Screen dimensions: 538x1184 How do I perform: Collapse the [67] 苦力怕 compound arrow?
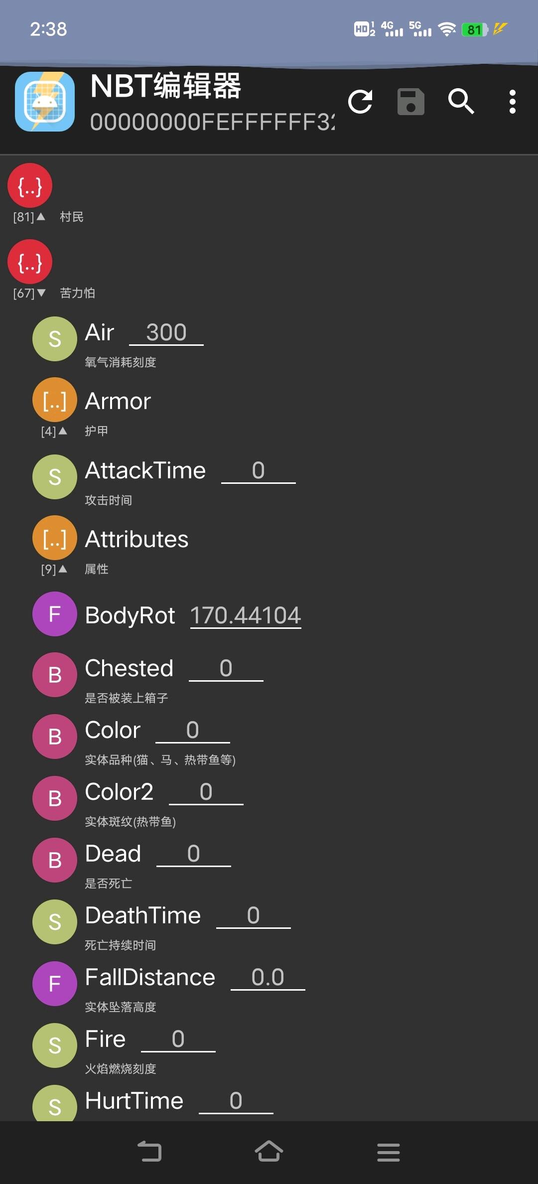[41, 293]
